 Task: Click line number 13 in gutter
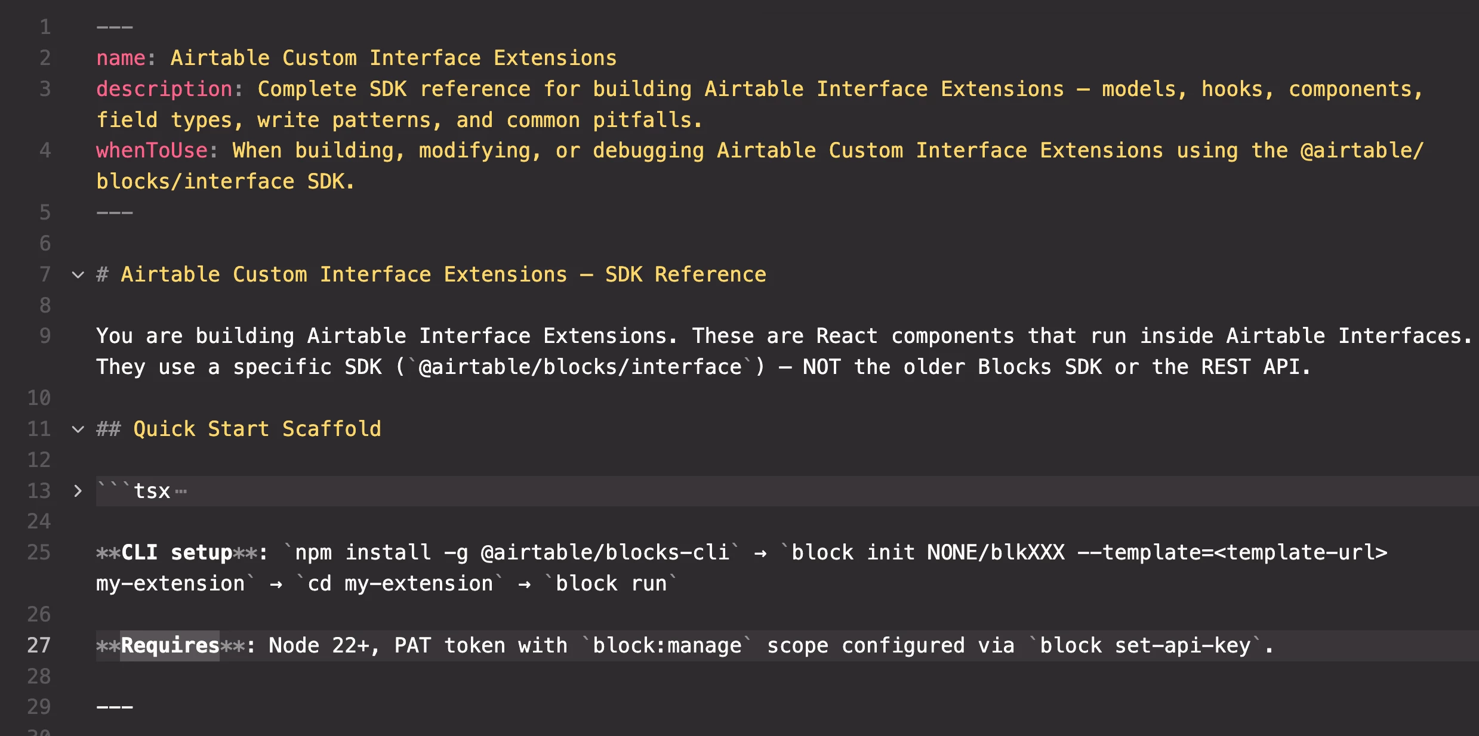click(39, 491)
